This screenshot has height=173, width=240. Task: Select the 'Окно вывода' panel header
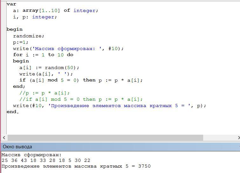(x=17, y=147)
